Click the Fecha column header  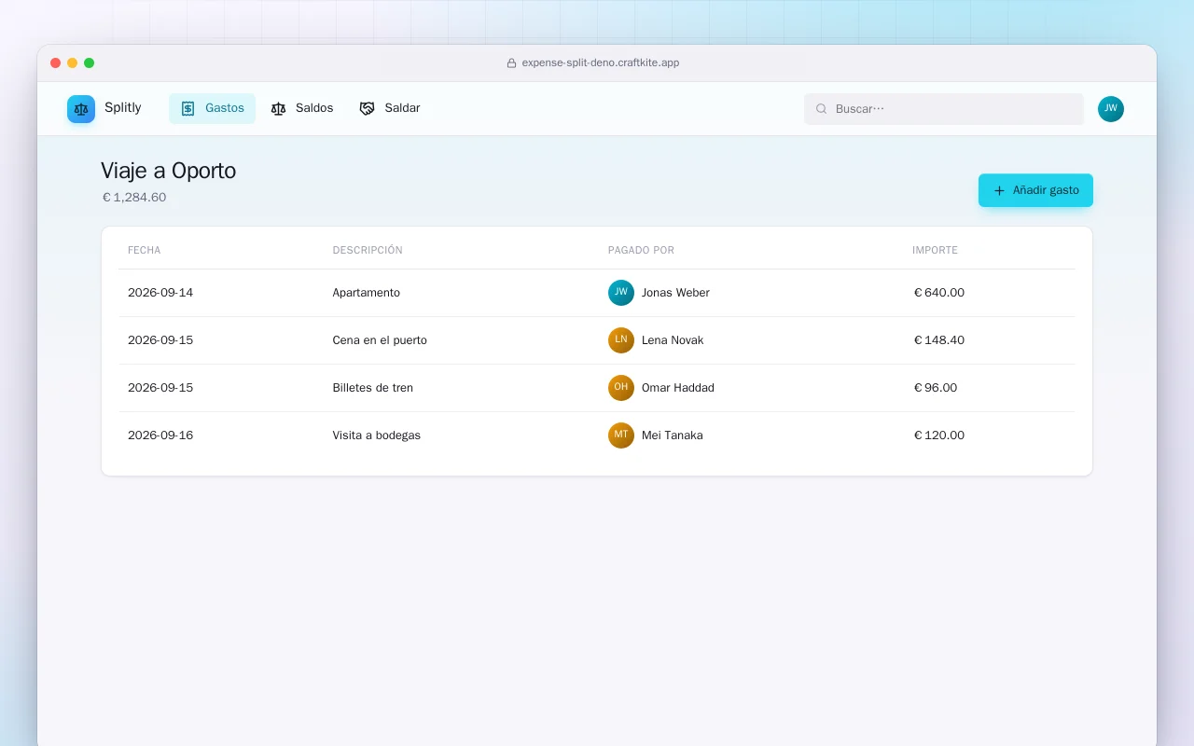click(145, 251)
